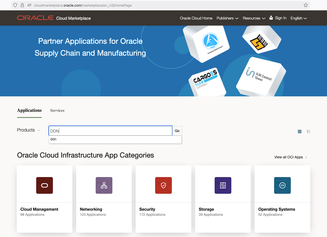This screenshot has width=327, height=237.
Task: Open the English language dropdown
Action: click(298, 18)
